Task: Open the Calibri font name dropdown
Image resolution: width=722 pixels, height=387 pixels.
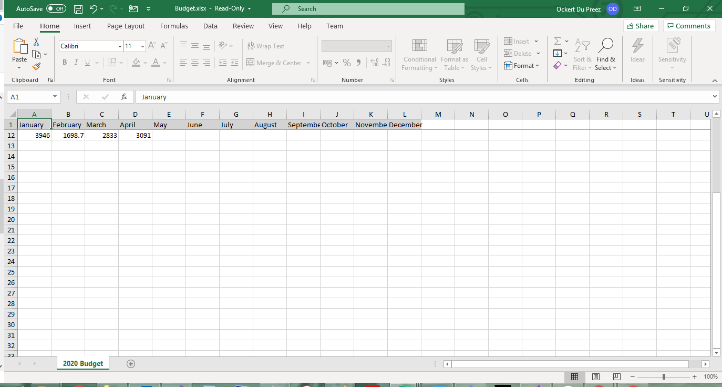Action: point(120,46)
